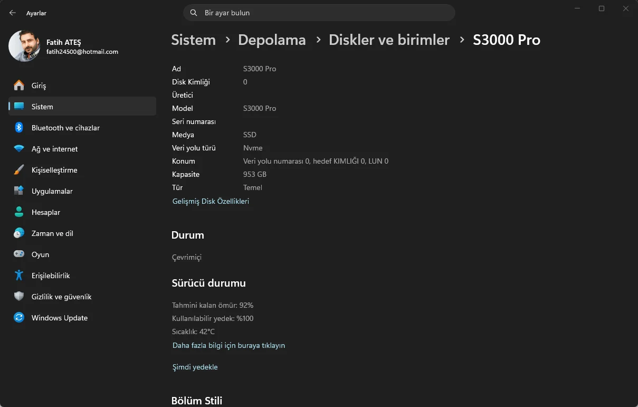Click Fatih ATEŞ profile picture
Viewport: 638px width, 407px height.
click(x=24, y=46)
